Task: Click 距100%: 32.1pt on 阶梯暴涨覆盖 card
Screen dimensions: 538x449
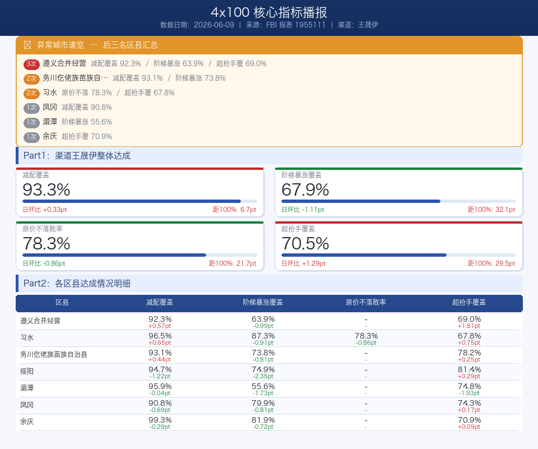Action: click(491, 210)
